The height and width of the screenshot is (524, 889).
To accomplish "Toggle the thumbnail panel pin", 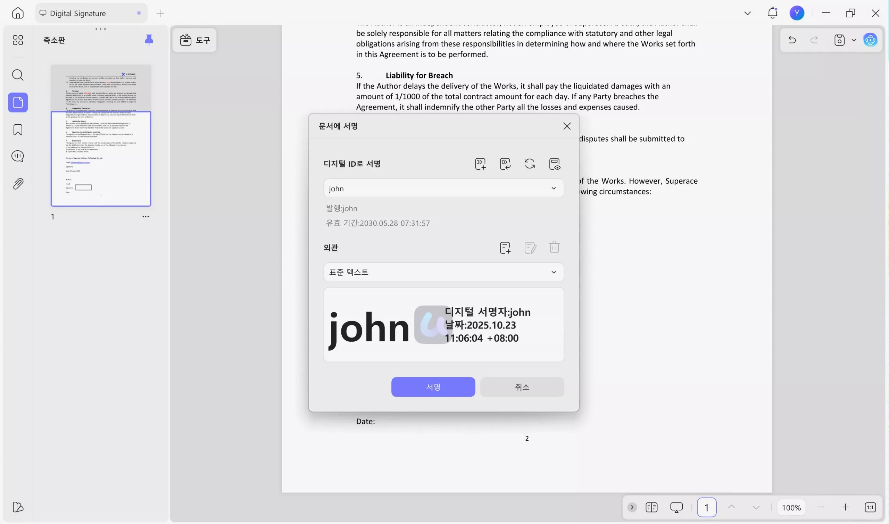I will click(149, 40).
